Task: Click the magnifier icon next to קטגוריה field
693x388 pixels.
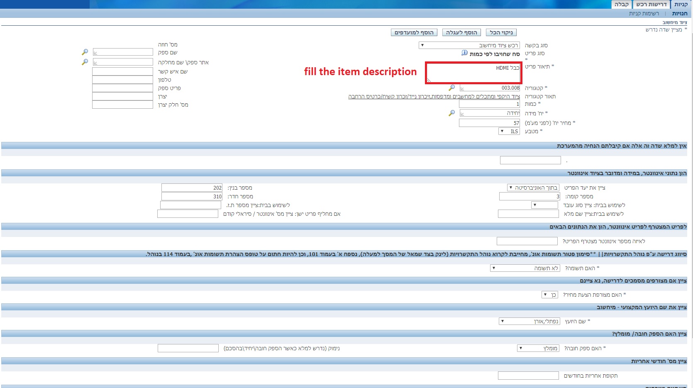Action: 452,88
